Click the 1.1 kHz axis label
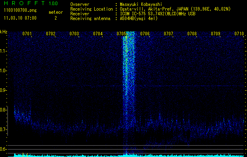This screenshot has width=247, height=157. pyautogui.click(x=3, y=51)
